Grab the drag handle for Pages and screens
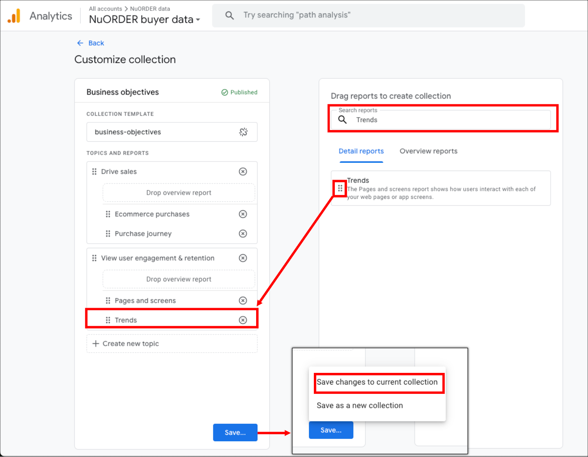The image size is (588, 457). [x=108, y=301]
